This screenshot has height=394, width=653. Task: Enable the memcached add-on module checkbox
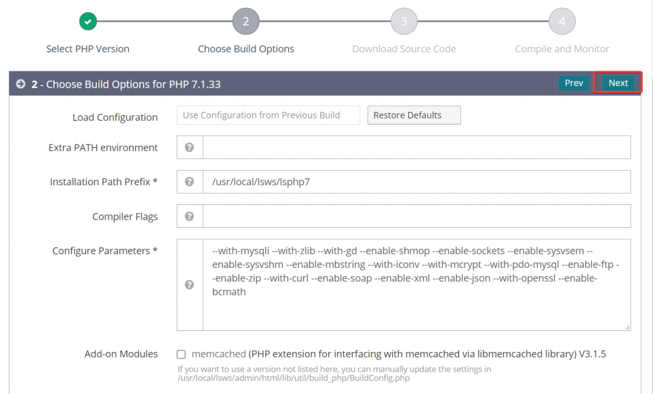pyautogui.click(x=181, y=354)
